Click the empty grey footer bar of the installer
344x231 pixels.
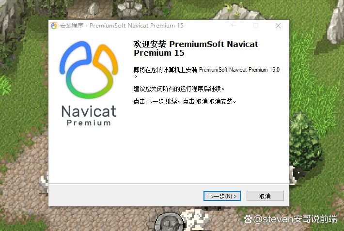tap(125, 195)
